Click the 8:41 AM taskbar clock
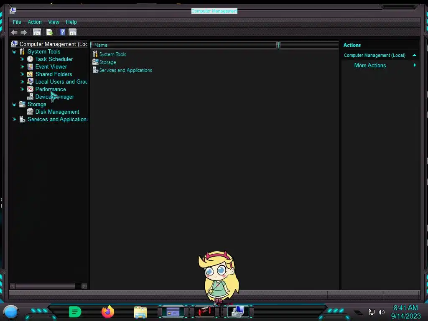 pos(405,308)
